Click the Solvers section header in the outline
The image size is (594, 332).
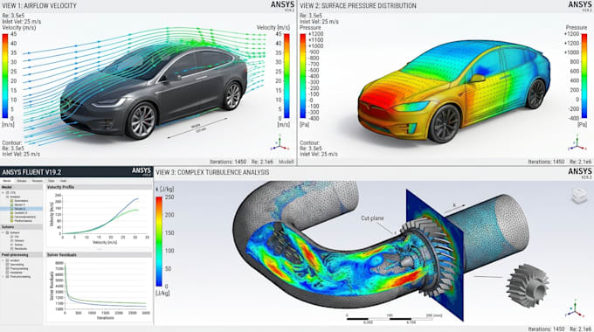[x=21, y=227]
